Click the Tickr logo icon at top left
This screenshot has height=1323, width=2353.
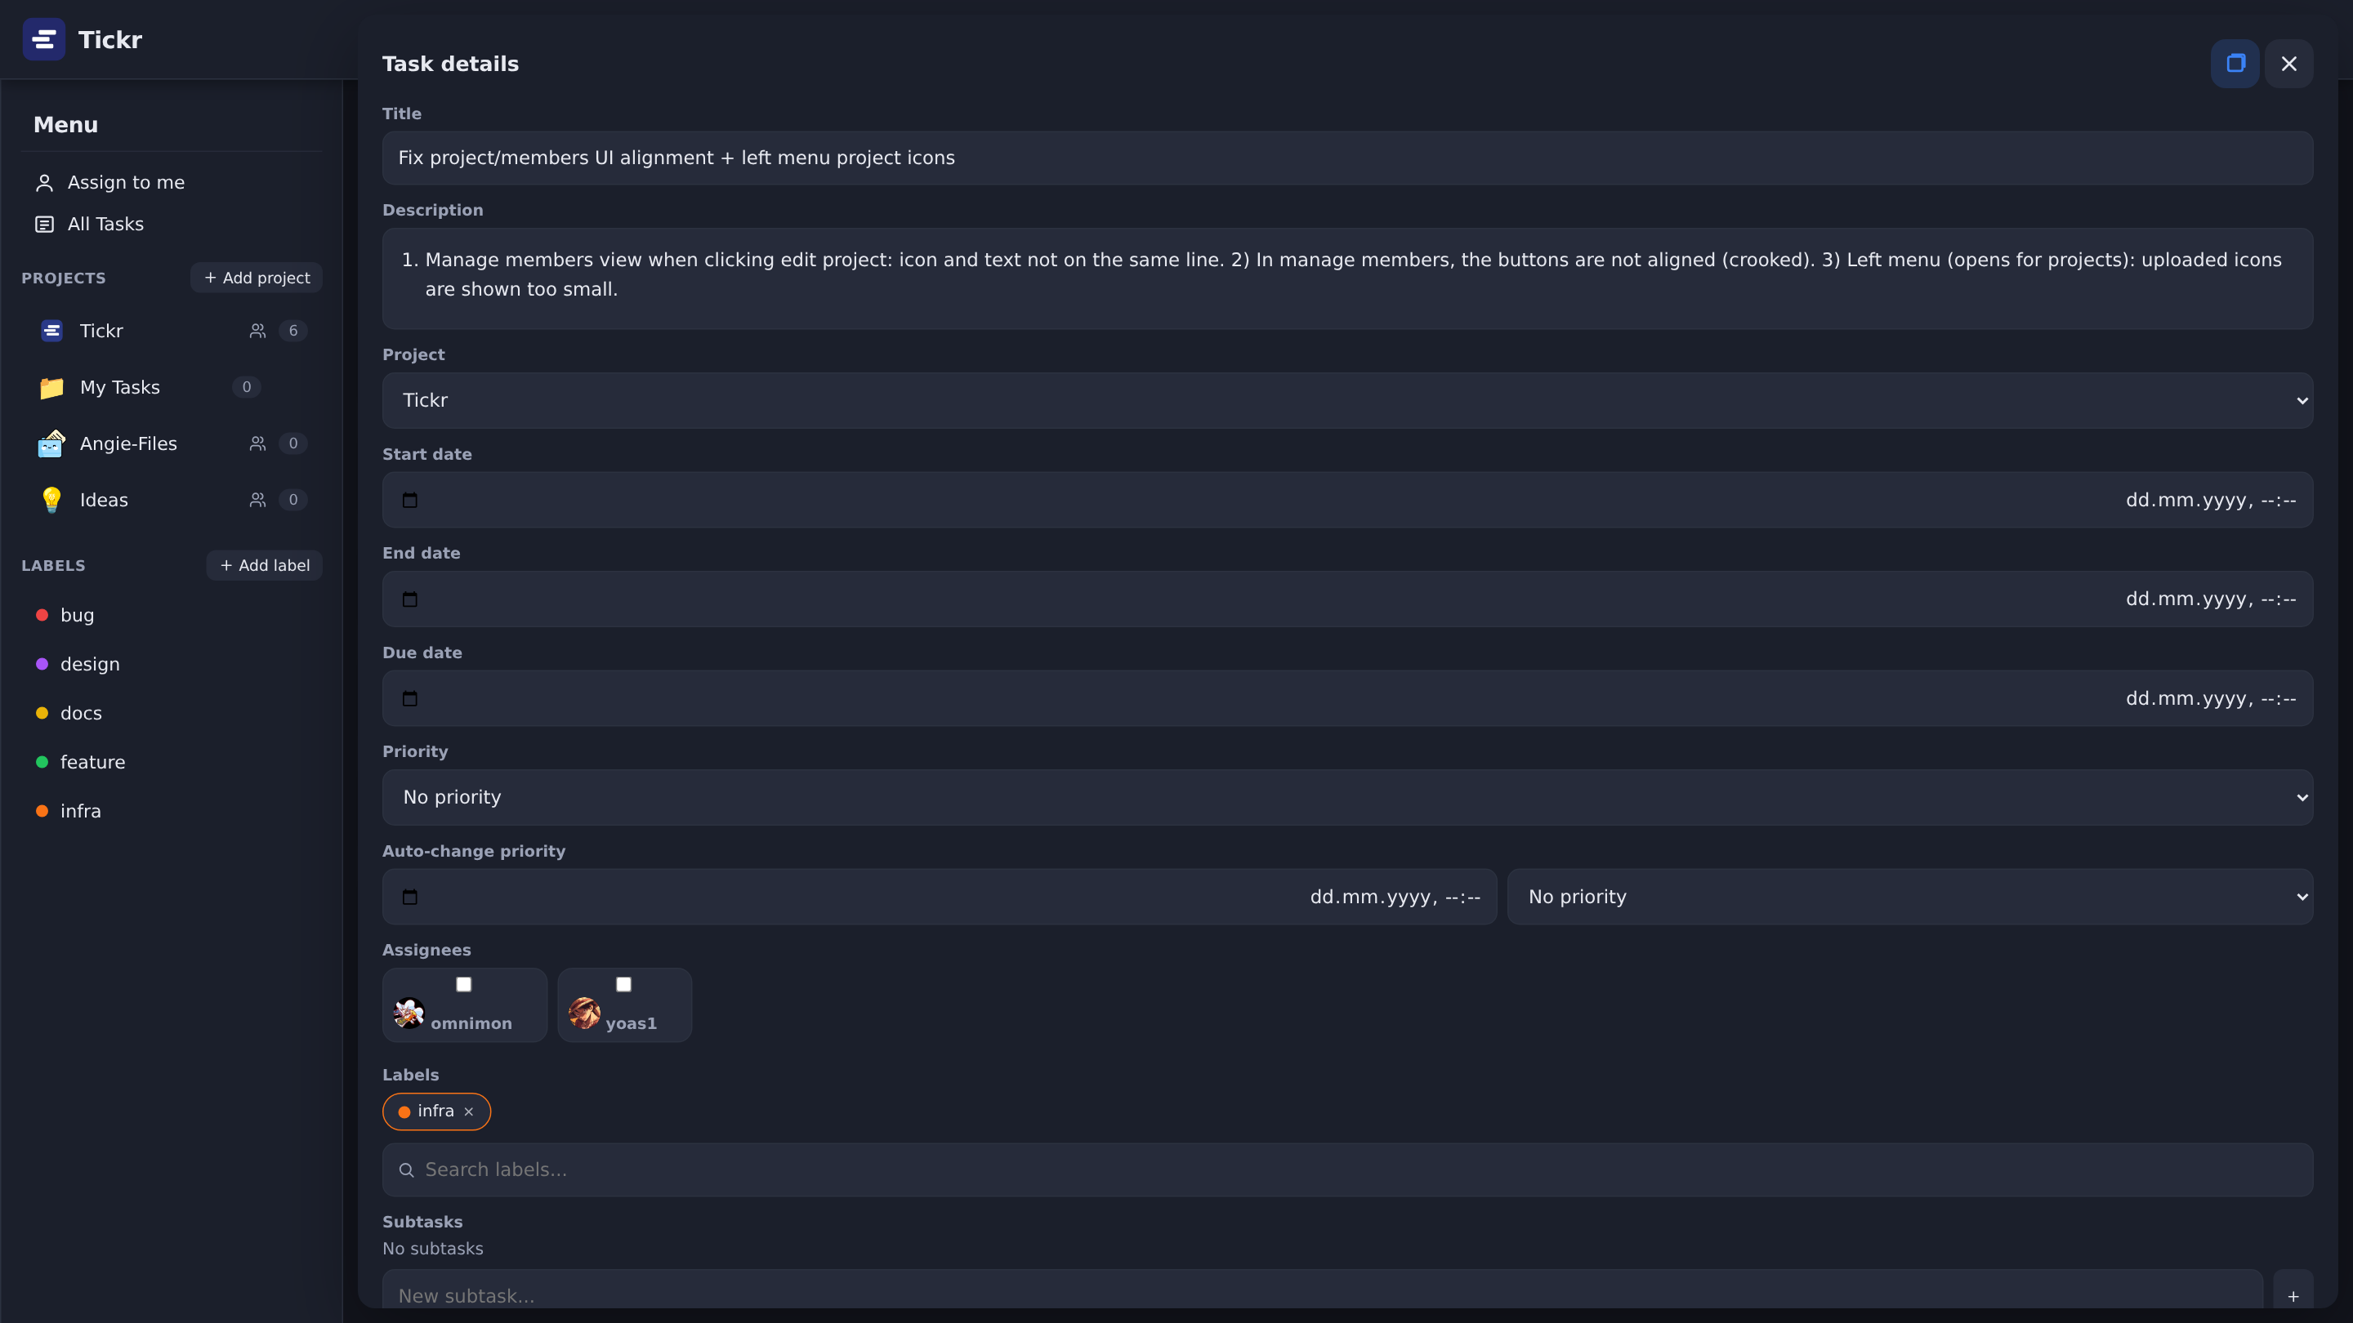[44, 39]
